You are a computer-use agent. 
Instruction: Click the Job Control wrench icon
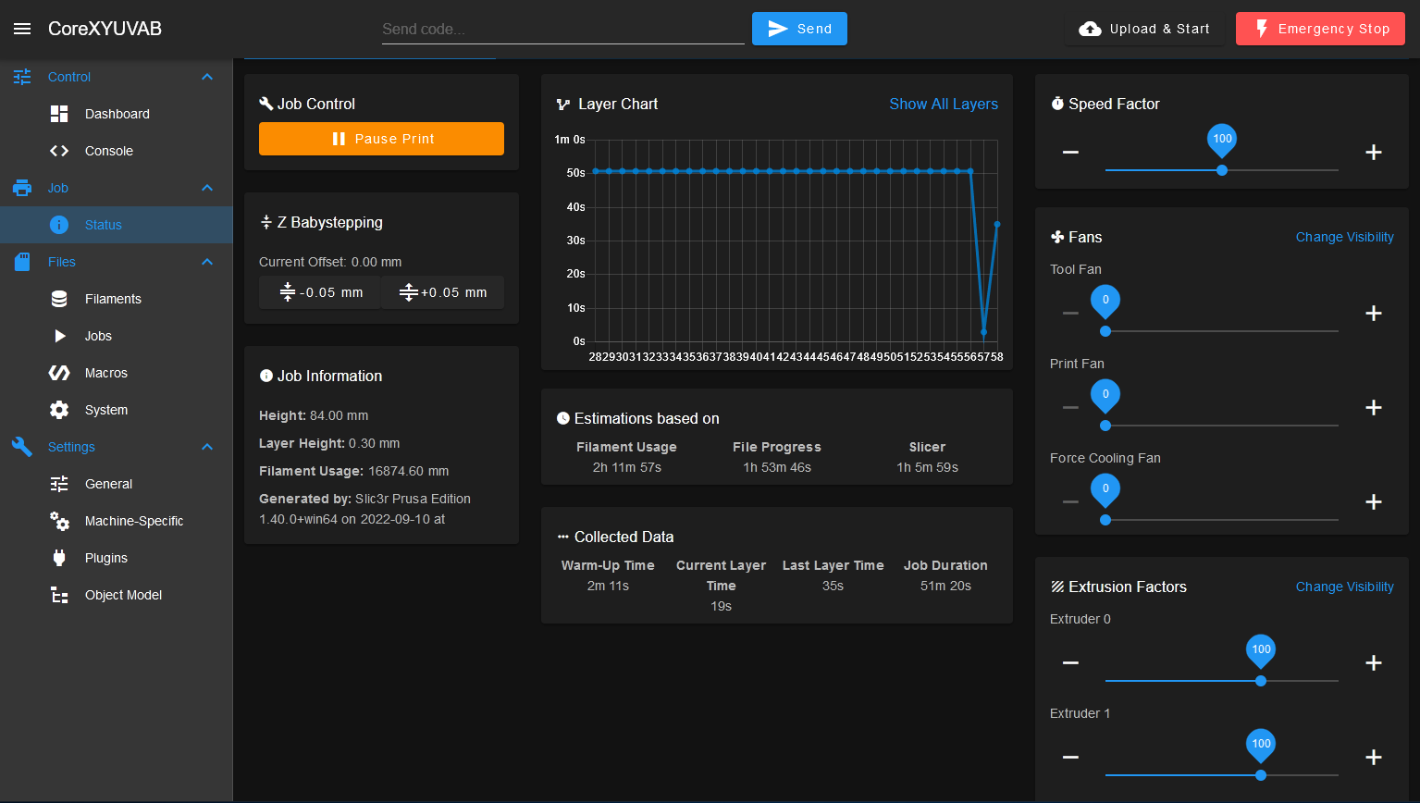coord(266,104)
